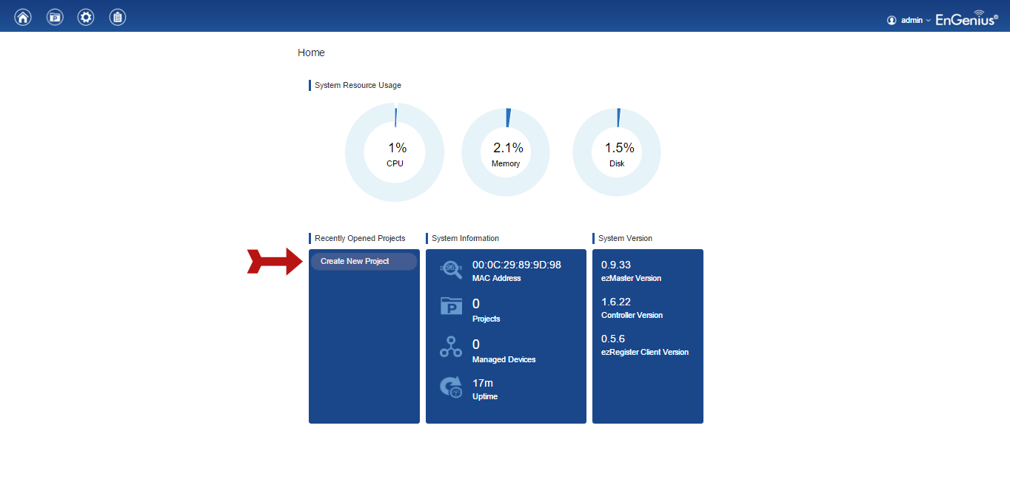Click the Managed Devices network icon

(x=451, y=347)
